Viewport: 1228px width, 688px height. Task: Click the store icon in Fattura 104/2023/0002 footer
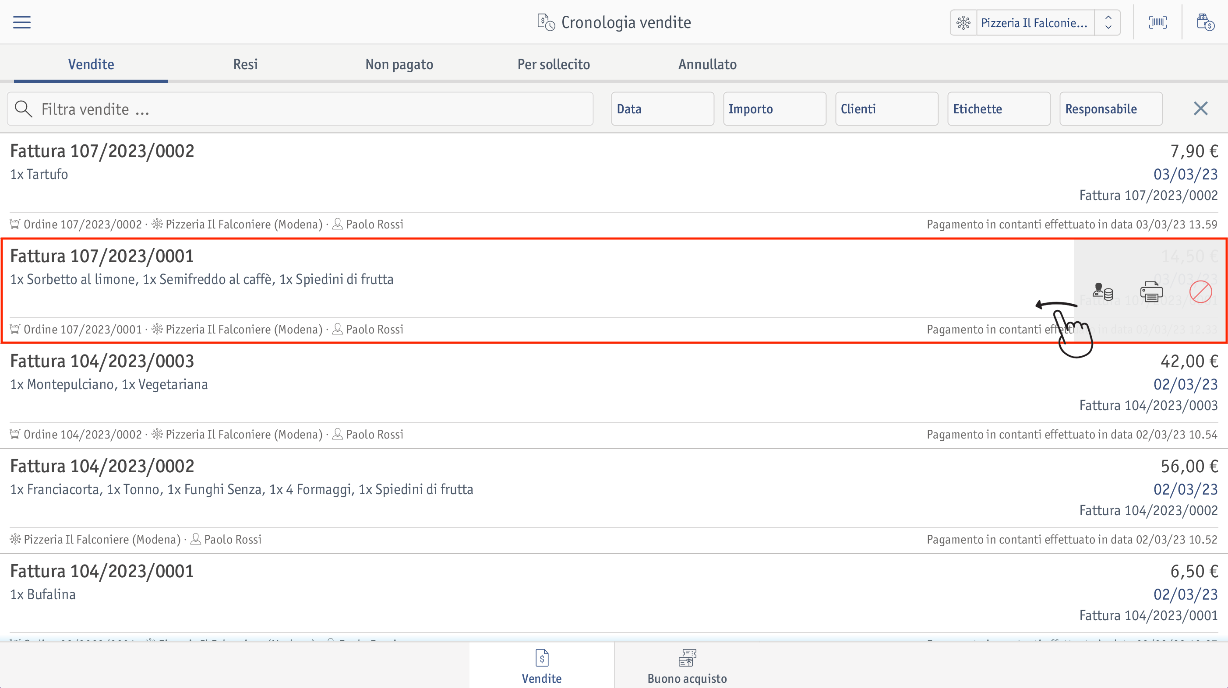pos(15,539)
